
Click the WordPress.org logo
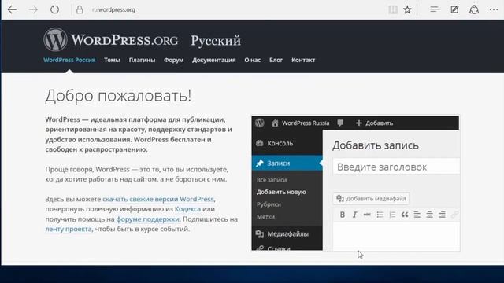[110, 40]
